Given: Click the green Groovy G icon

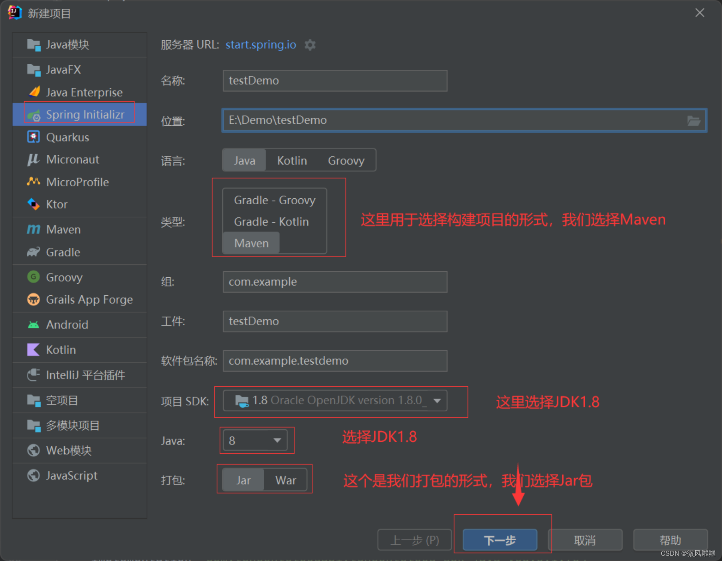Looking at the screenshot, I should click(x=34, y=277).
